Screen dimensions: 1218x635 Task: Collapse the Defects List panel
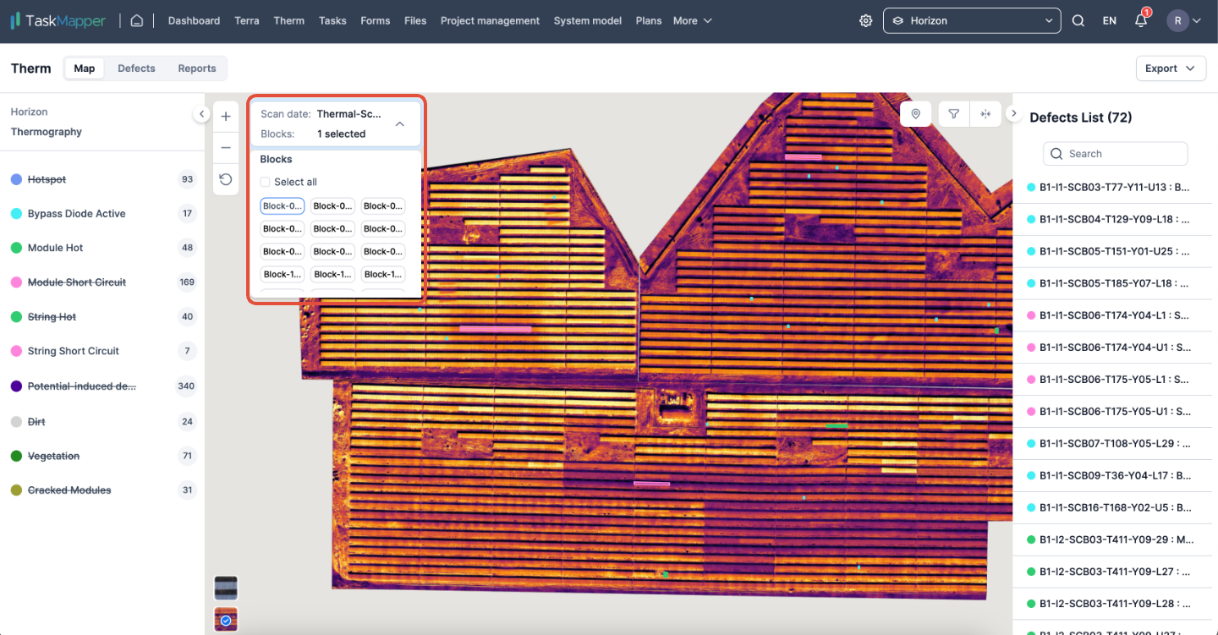tap(1014, 114)
